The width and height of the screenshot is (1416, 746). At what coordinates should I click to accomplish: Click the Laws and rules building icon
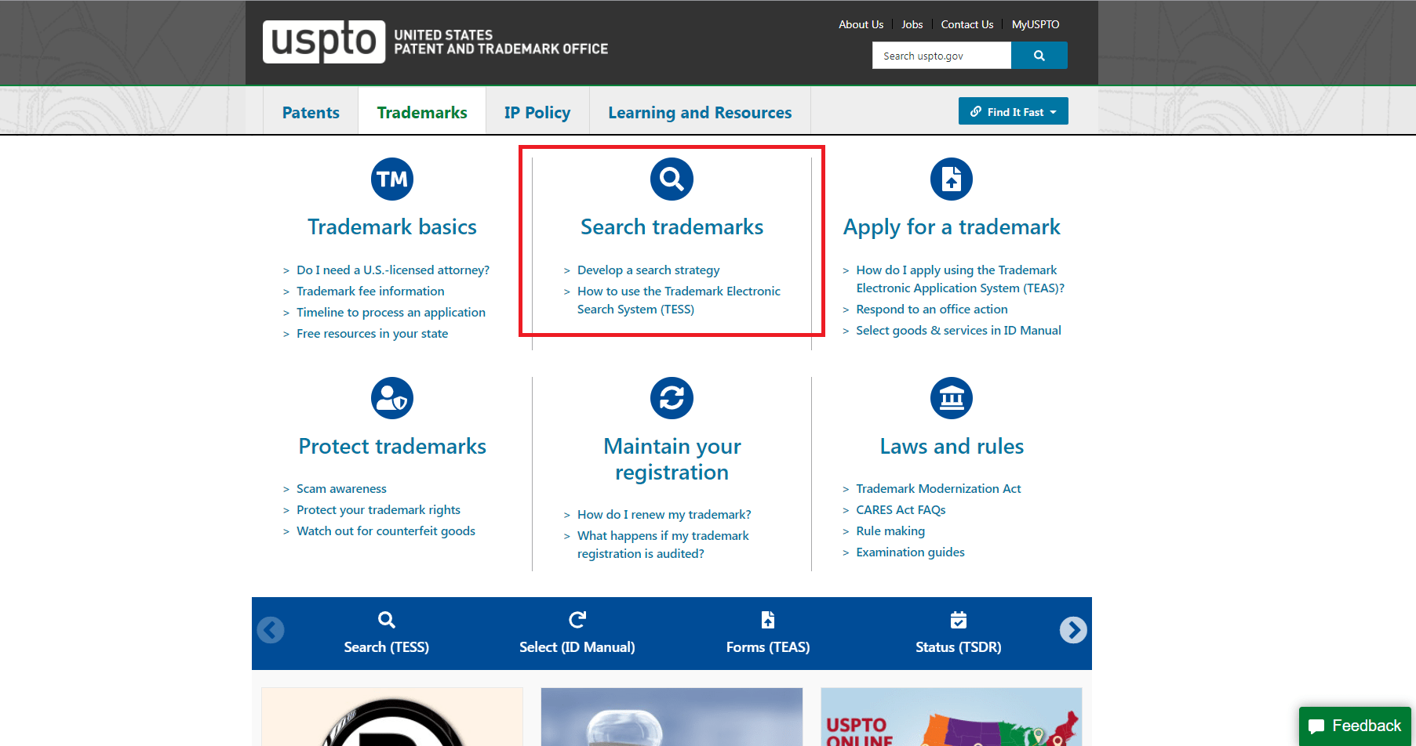[952, 398]
